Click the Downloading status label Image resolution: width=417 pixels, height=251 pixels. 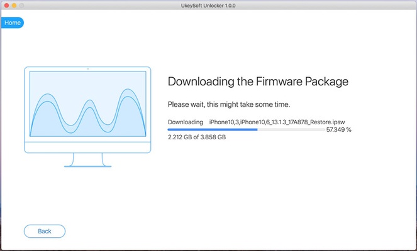click(185, 122)
